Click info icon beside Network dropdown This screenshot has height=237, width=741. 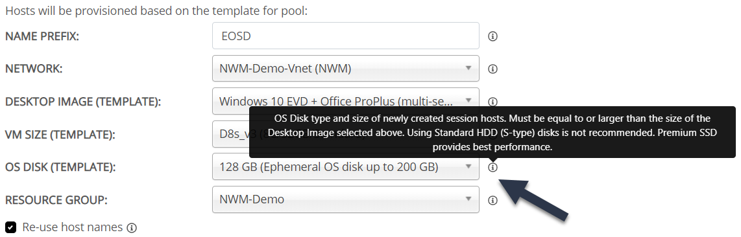(492, 69)
